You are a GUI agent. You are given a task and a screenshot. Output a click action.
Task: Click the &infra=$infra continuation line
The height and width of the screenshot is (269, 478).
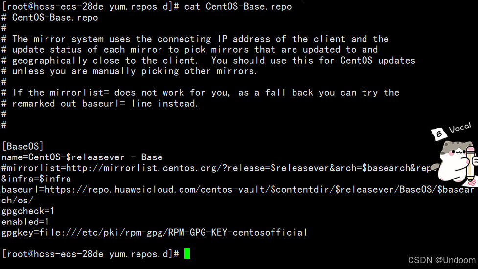coord(36,179)
